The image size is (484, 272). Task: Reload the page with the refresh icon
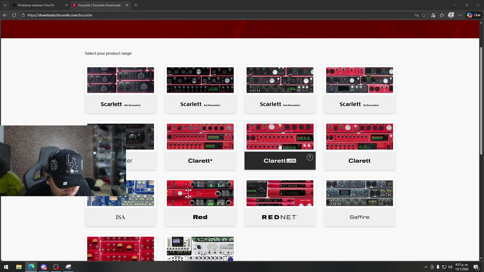(x=14, y=15)
